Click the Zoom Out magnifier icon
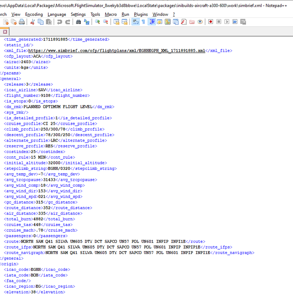The image size is (293, 294). 106,22
